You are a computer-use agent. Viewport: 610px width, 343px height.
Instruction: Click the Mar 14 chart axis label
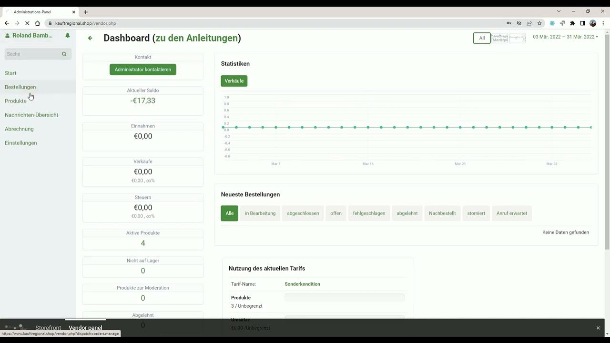pyautogui.click(x=368, y=164)
